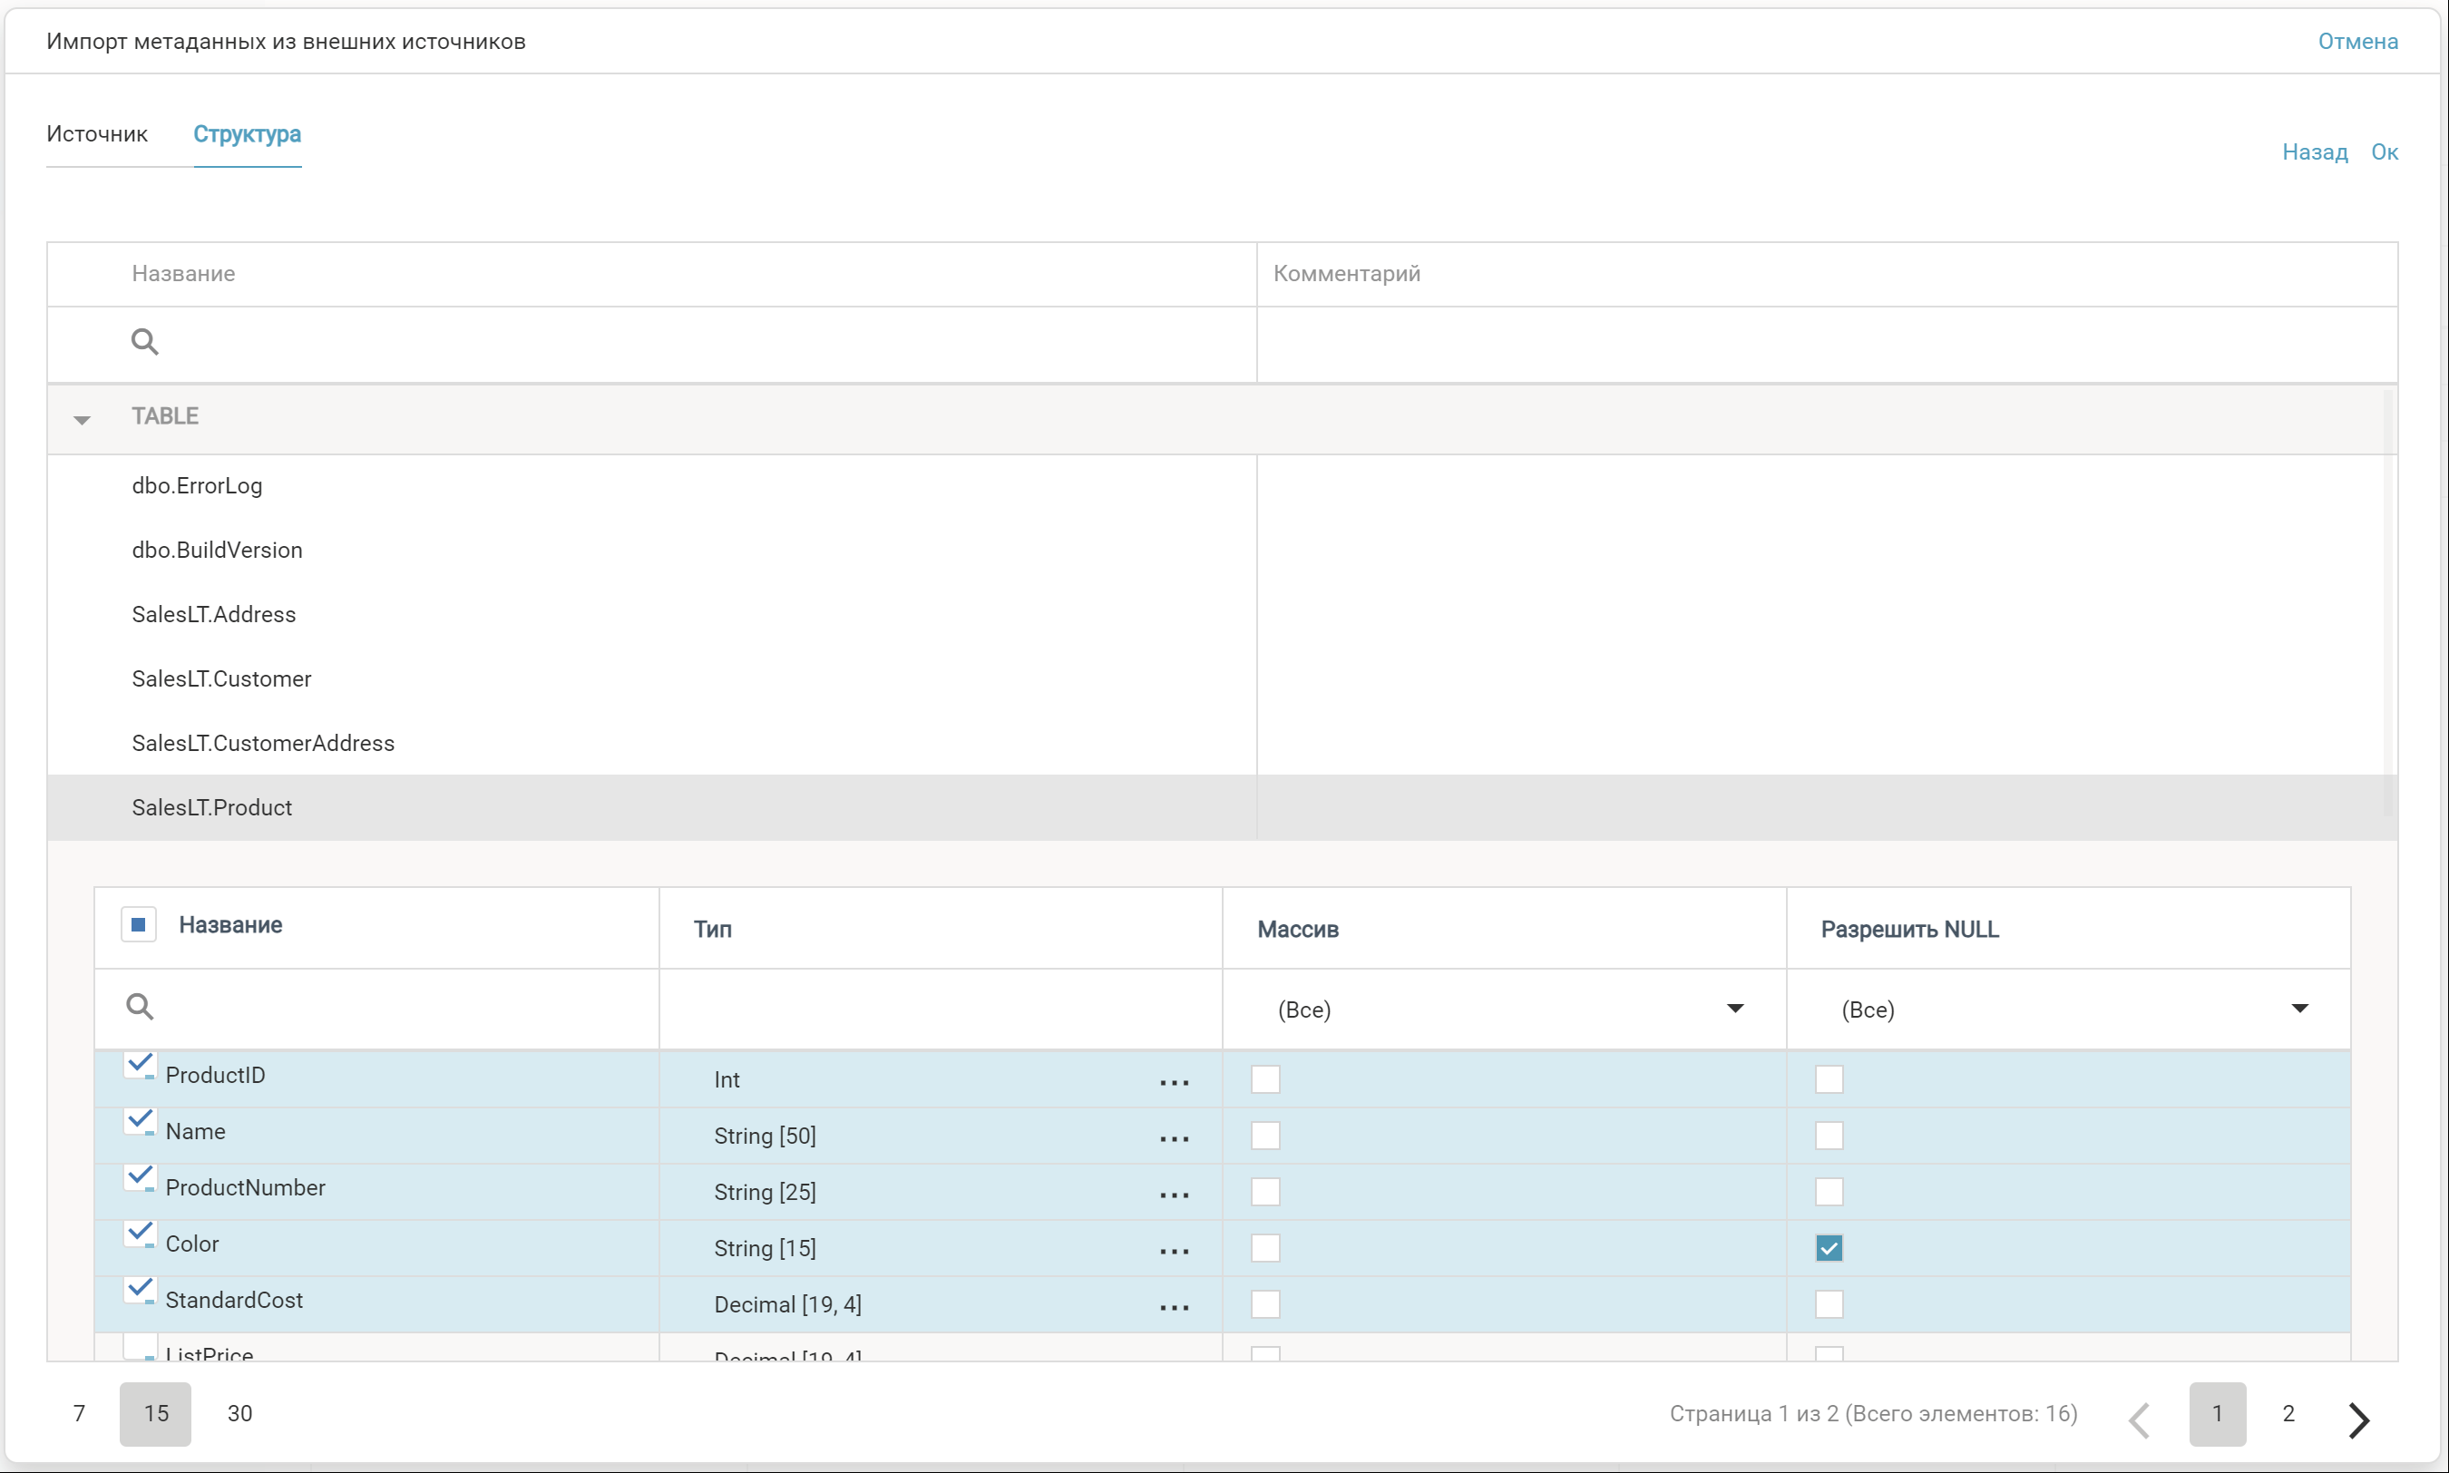This screenshot has width=2449, height=1473.
Task: Click ellipsis next to String [25] type
Action: click(x=1174, y=1195)
